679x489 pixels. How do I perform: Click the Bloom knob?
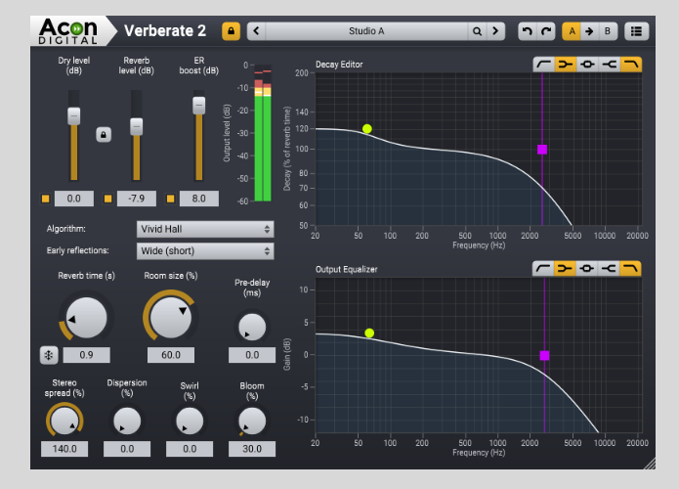click(252, 421)
